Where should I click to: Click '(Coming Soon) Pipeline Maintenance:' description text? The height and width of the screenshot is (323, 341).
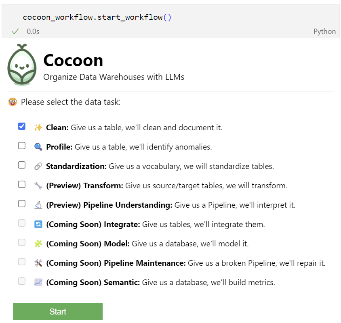click(186, 263)
